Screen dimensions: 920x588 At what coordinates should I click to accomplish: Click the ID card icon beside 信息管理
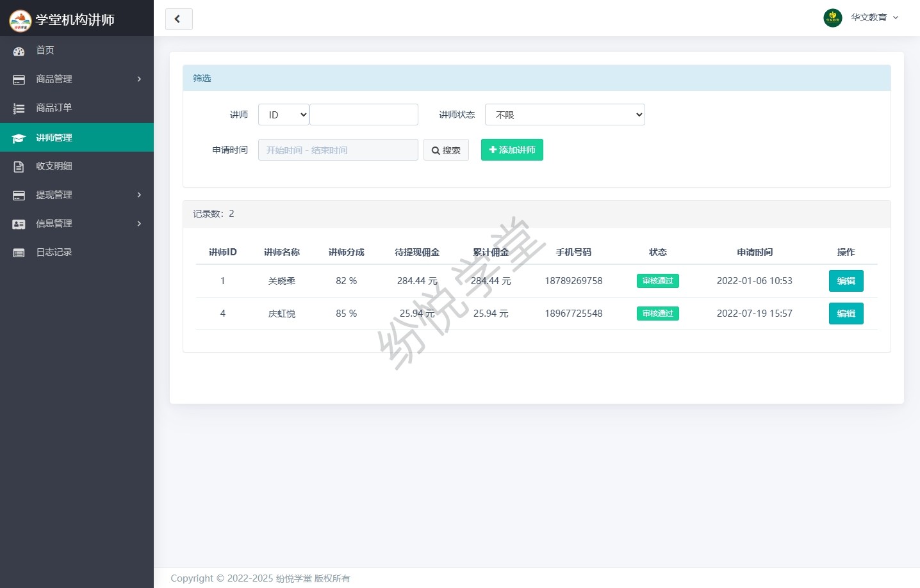pyautogui.click(x=19, y=224)
